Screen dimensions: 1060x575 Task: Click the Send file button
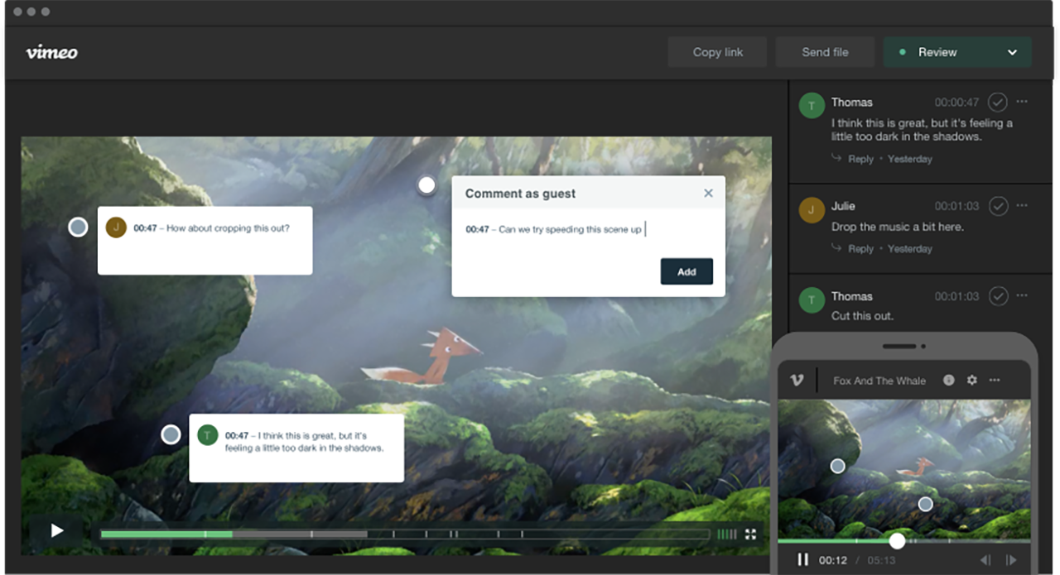click(825, 52)
